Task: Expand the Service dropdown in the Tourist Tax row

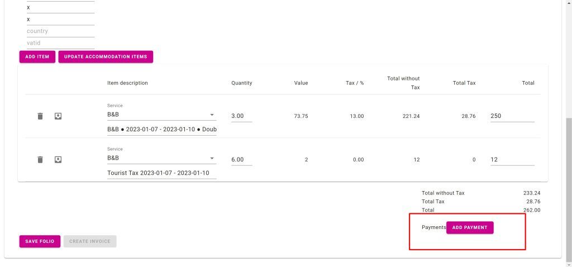Action: (x=161, y=159)
